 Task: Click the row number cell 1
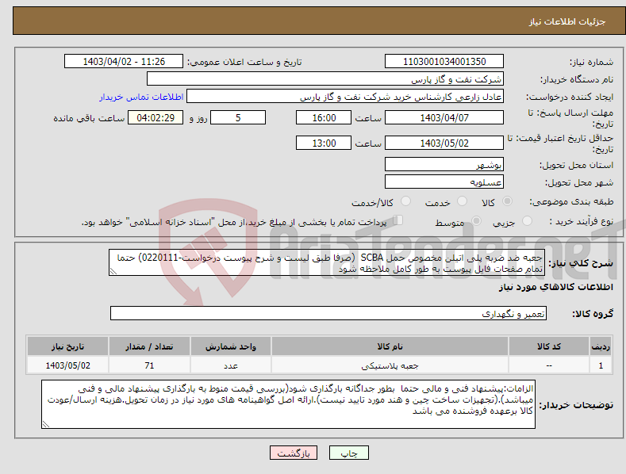(601, 365)
